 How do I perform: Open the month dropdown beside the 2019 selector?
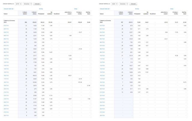[27, 4]
